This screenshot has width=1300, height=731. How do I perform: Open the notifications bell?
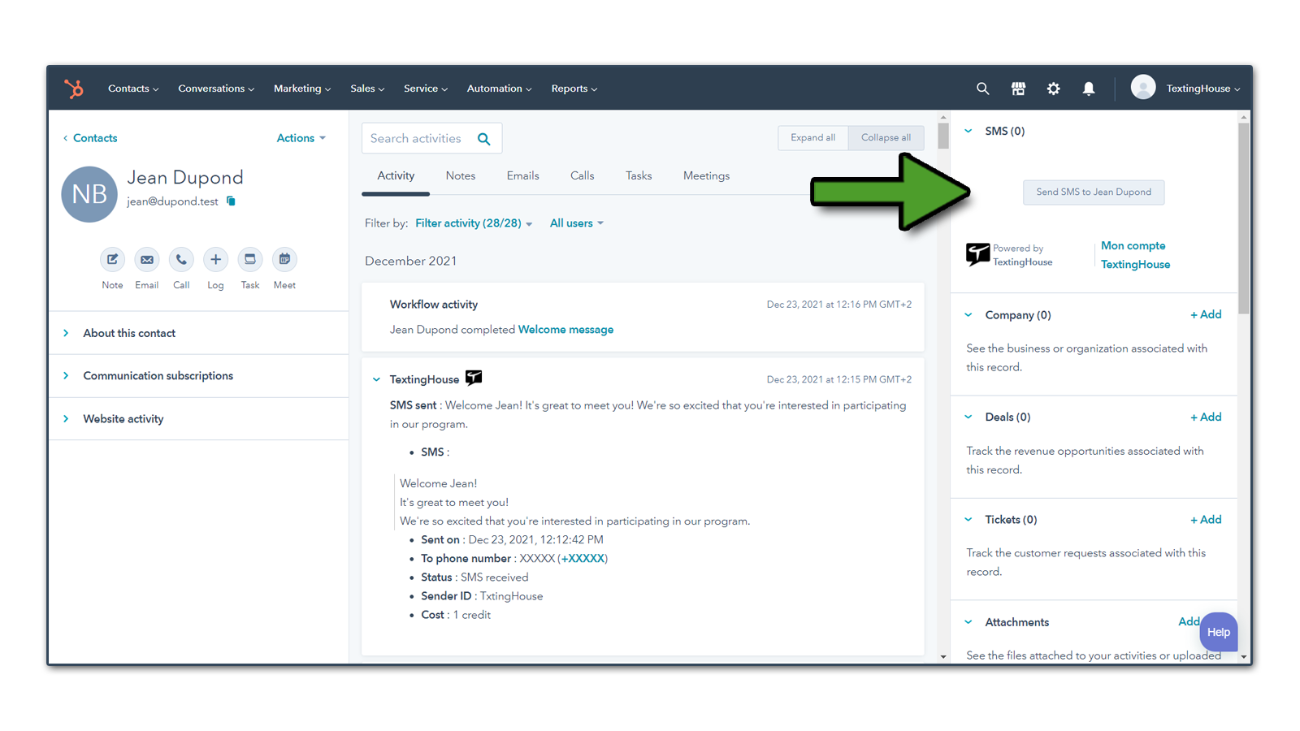point(1089,88)
